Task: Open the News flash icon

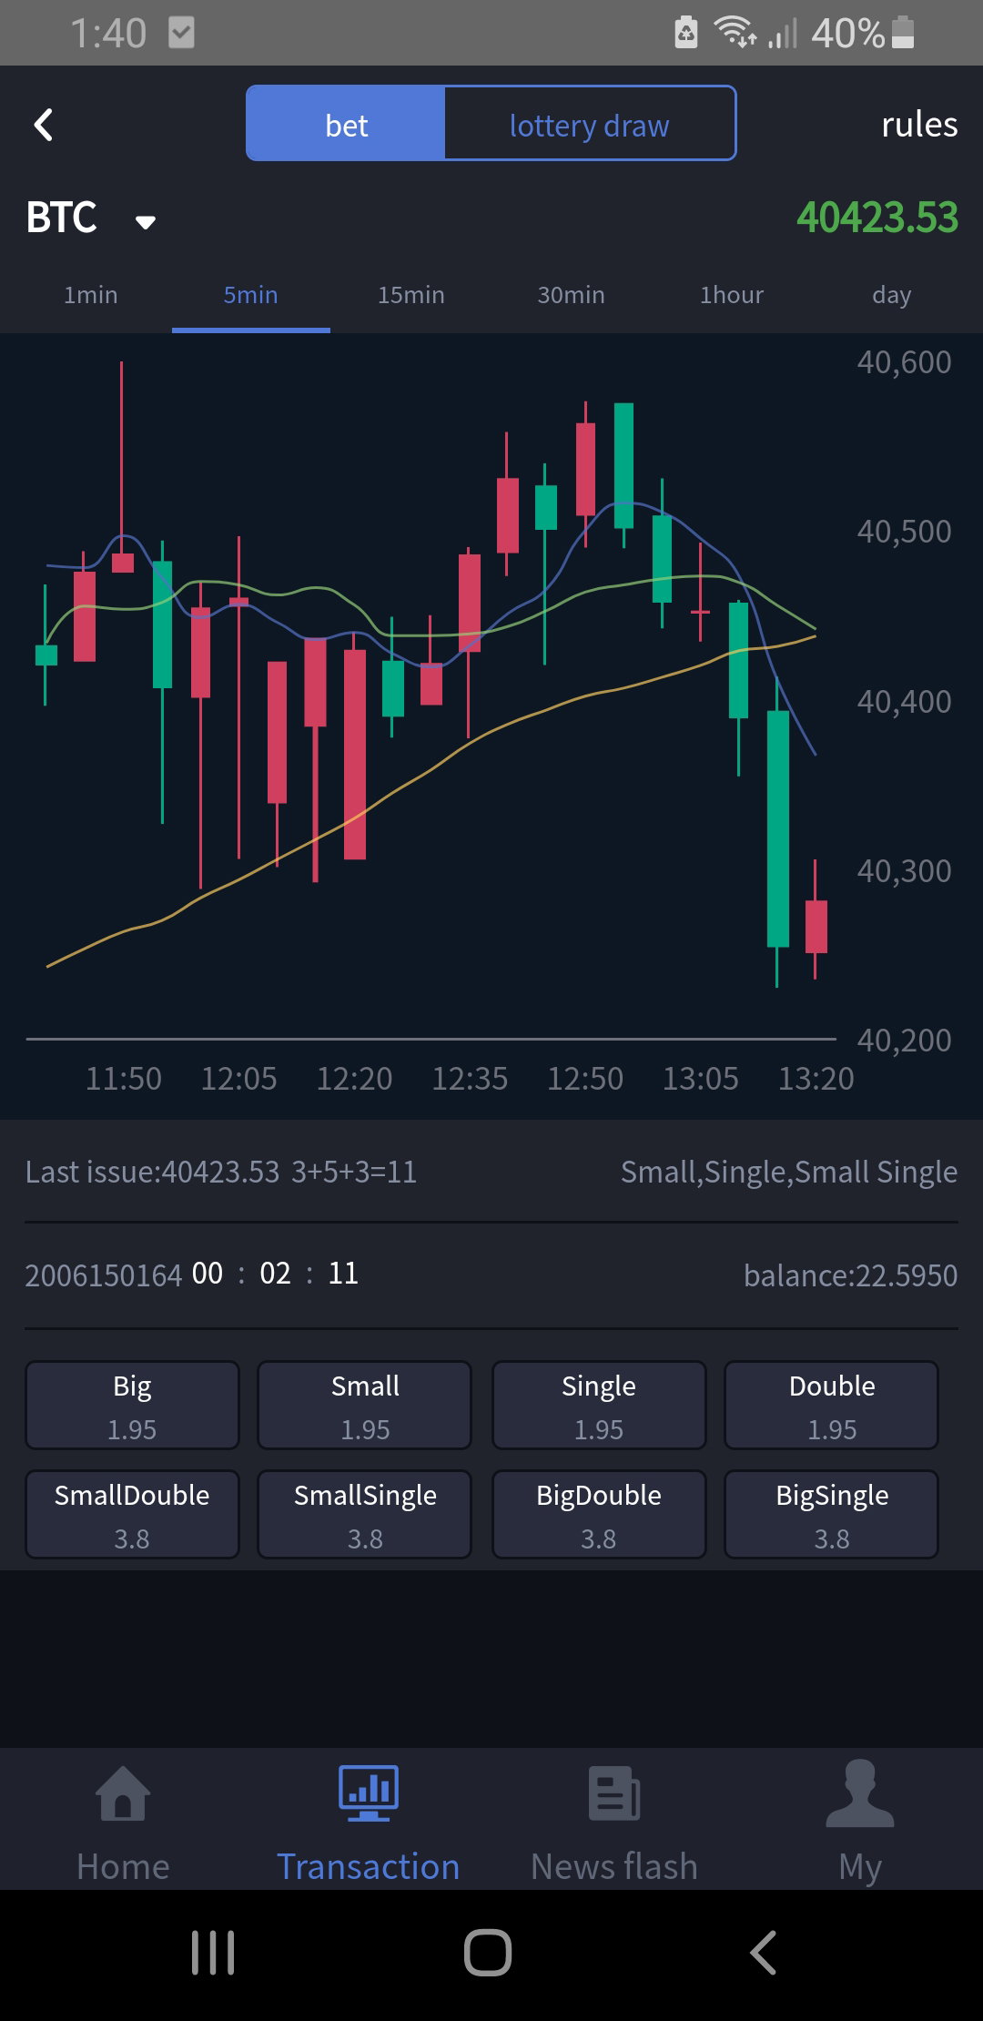Action: click(614, 1793)
